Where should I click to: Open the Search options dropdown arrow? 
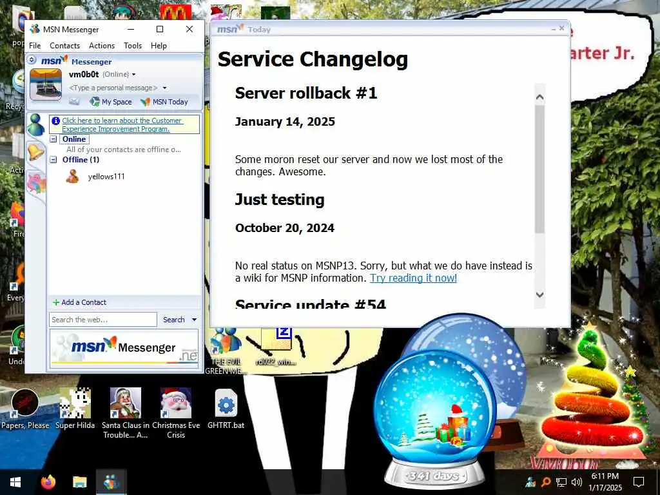pyautogui.click(x=195, y=320)
